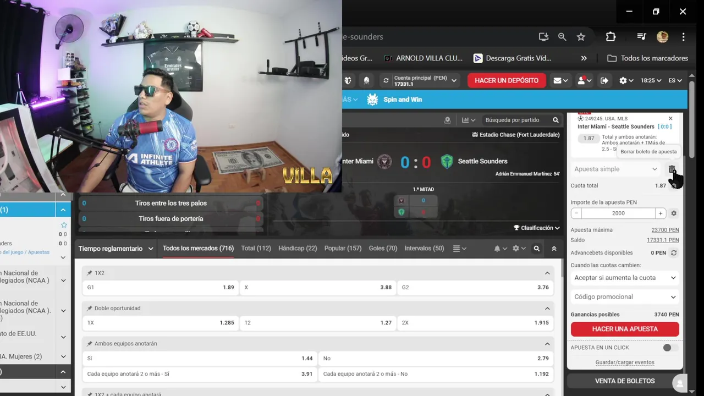
Task: Click the bet amount settings gear
Action: point(674,213)
